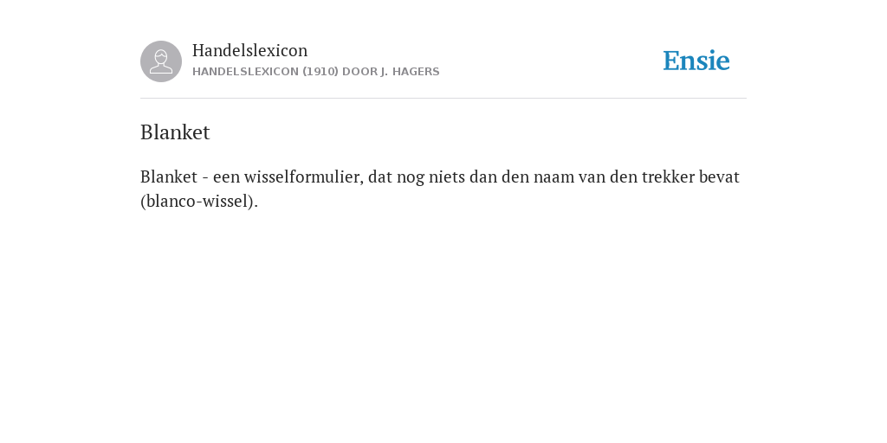Click the phrase van den in the definition
887x443 pixels.
tap(607, 177)
